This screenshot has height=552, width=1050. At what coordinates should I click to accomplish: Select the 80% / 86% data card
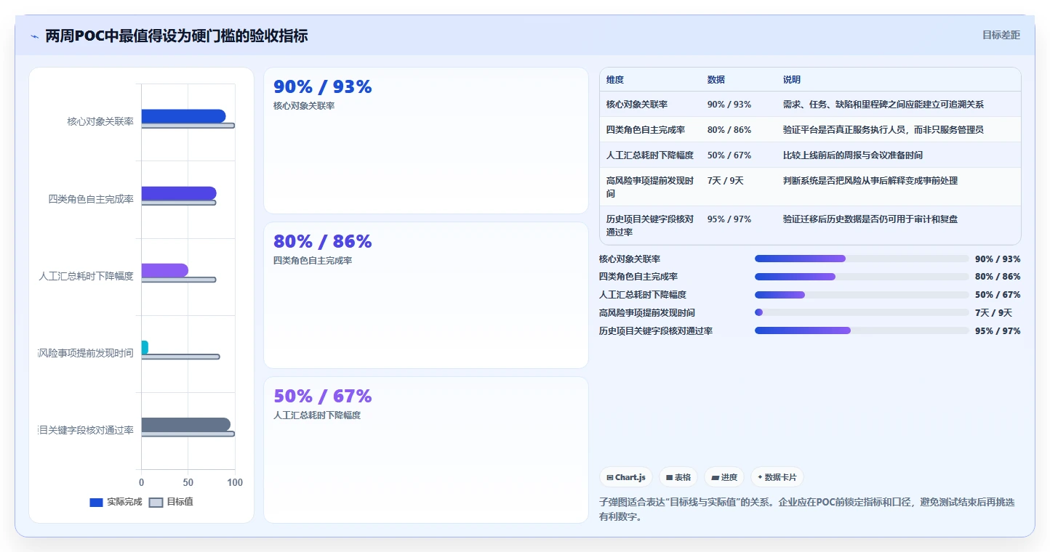pyautogui.click(x=425, y=295)
